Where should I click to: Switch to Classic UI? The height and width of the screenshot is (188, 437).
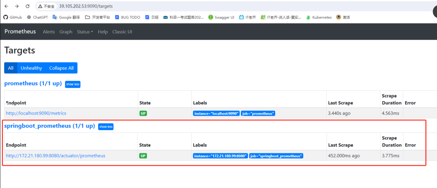point(122,32)
